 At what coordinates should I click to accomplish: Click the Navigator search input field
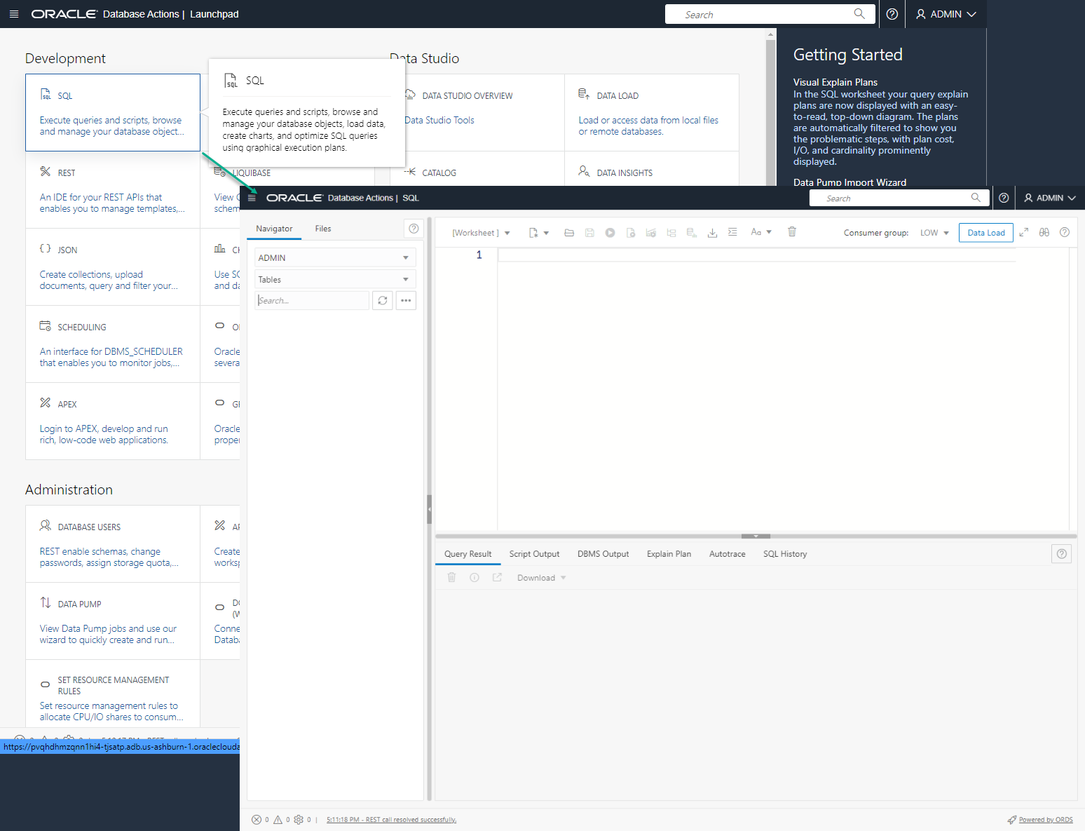[312, 300]
